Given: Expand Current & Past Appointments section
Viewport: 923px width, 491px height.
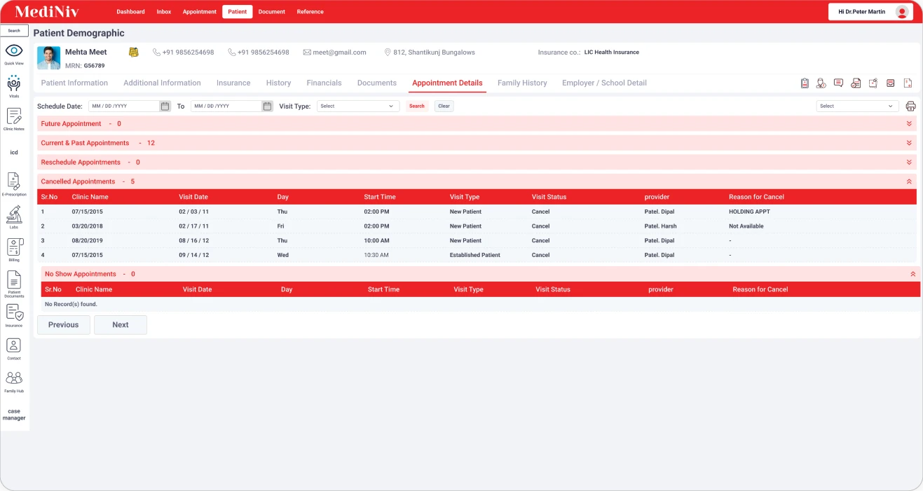Looking at the screenshot, I should tap(909, 143).
